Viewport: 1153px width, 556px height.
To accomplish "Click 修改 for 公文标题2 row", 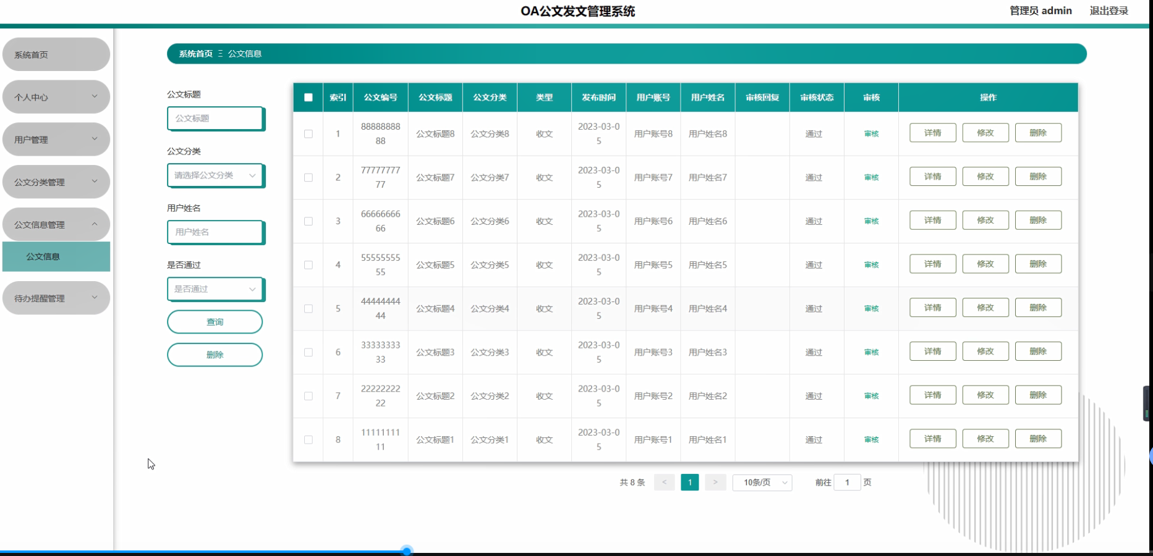I will (985, 395).
